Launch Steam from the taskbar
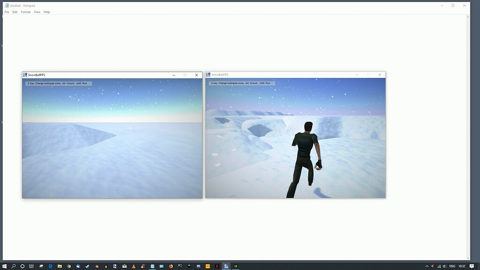 coord(88,265)
